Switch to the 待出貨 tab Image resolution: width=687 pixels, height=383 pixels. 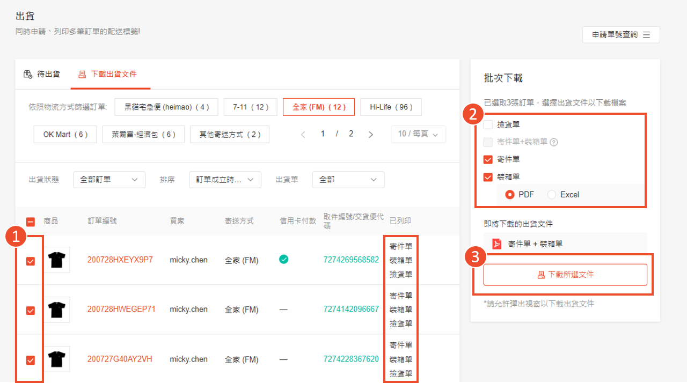tap(42, 74)
